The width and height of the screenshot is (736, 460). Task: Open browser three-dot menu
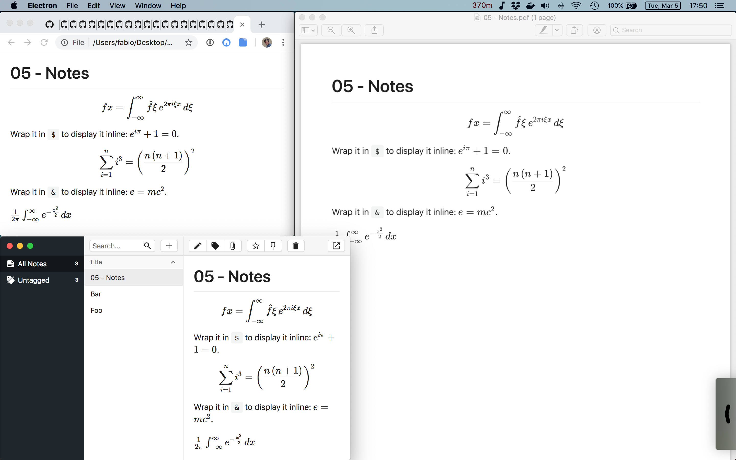click(x=283, y=42)
